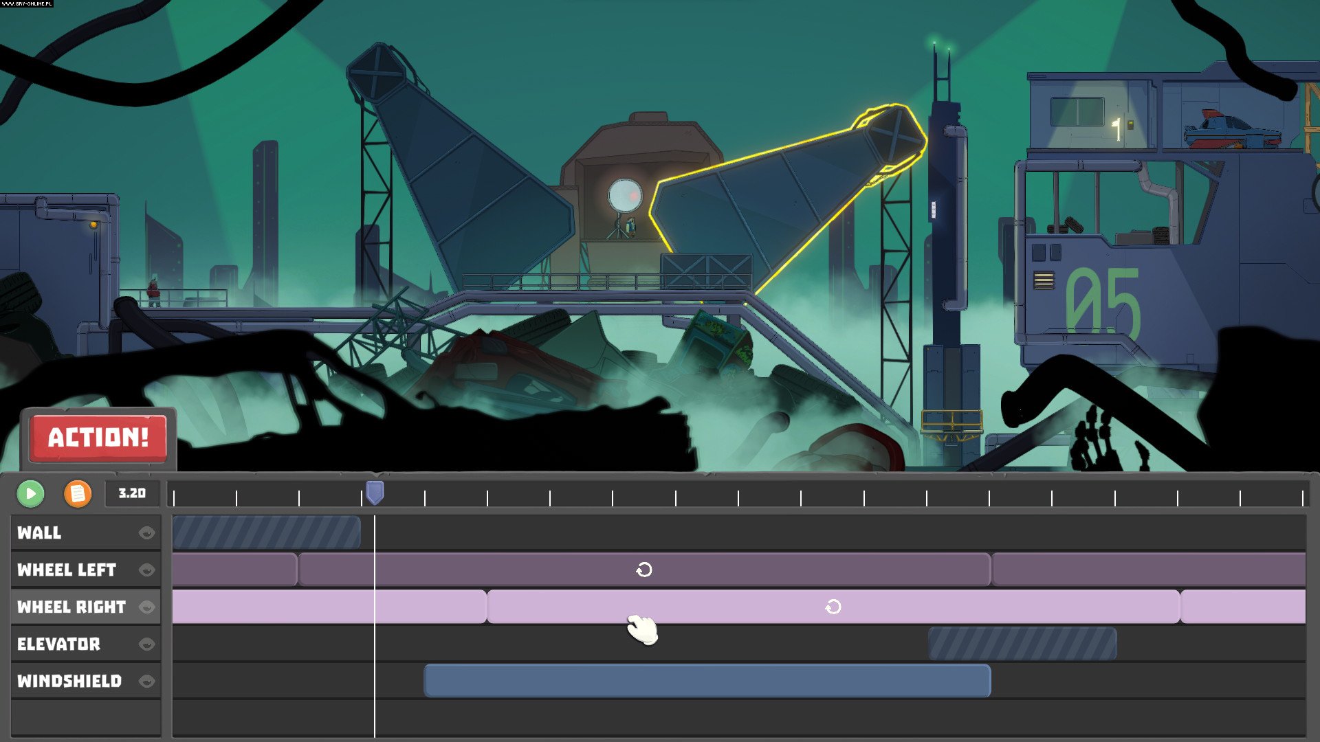Click the play triangle inside the green circle
1320x742 pixels.
tap(30, 493)
